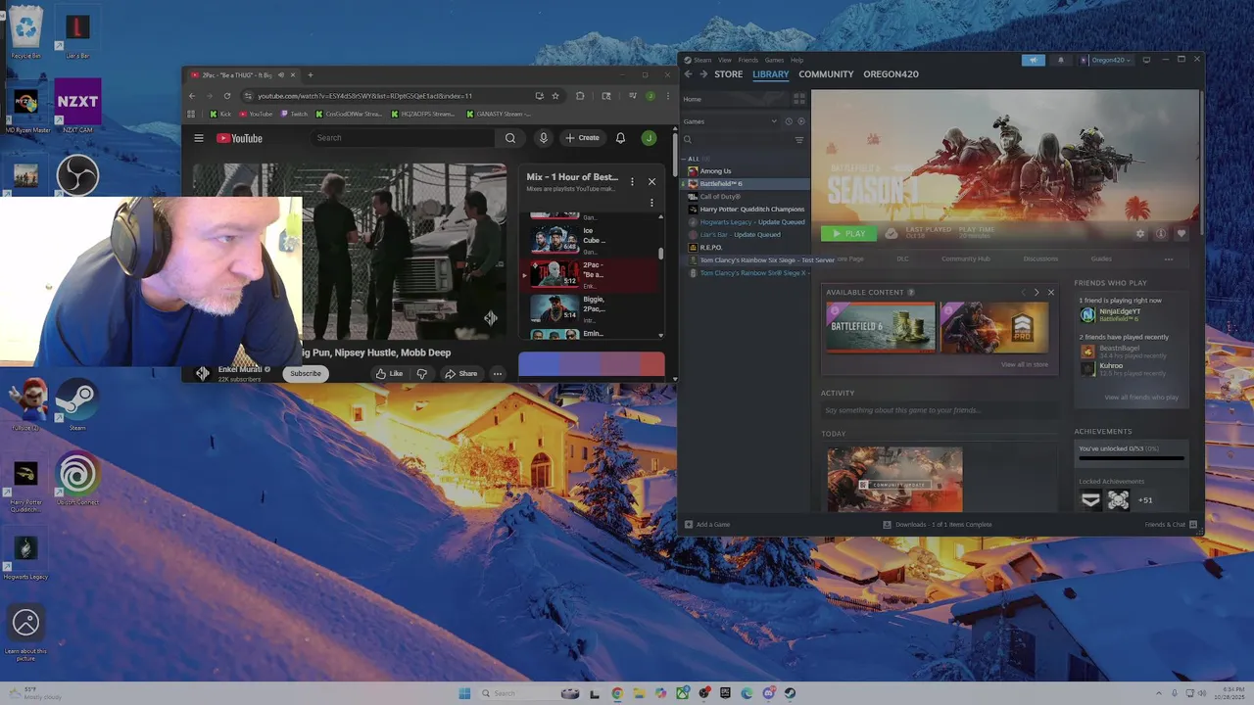
Task: Open the Friends menu in Steam
Action: [748, 60]
